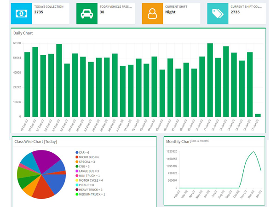The width and height of the screenshot is (276, 207).
Task: Click the HEAVY TRUCK legend color dot
Action: click(77, 190)
